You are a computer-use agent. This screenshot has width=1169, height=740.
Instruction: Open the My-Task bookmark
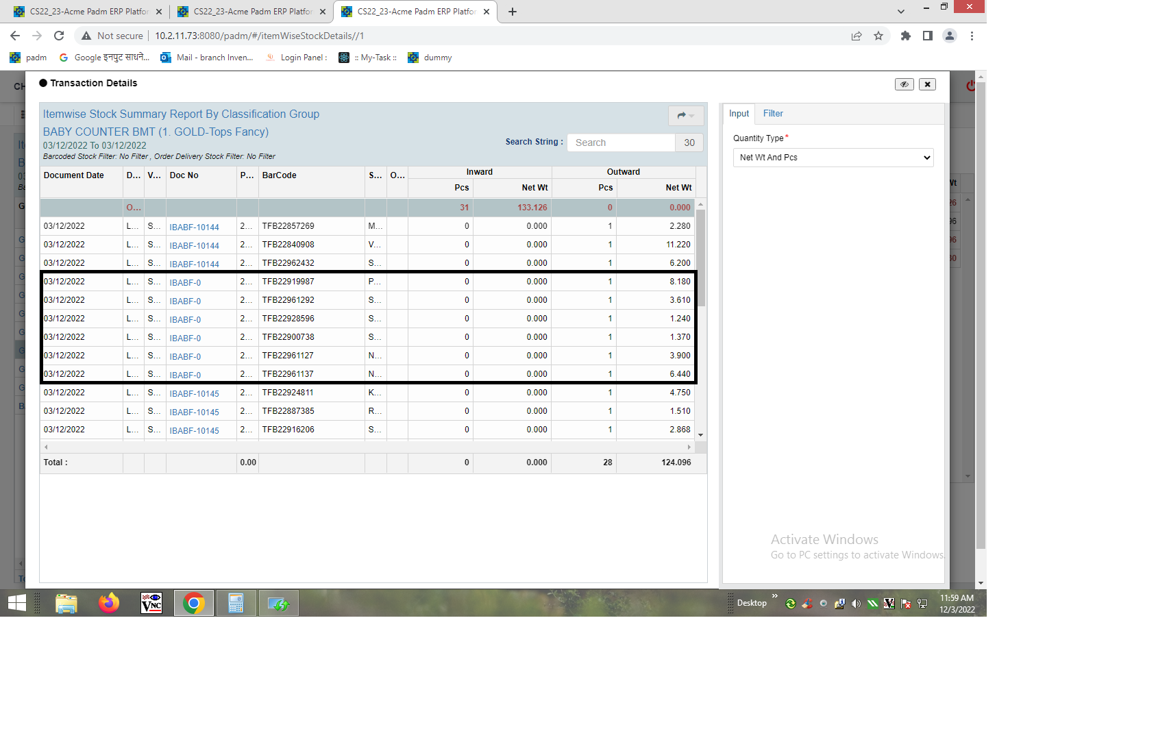click(x=368, y=58)
